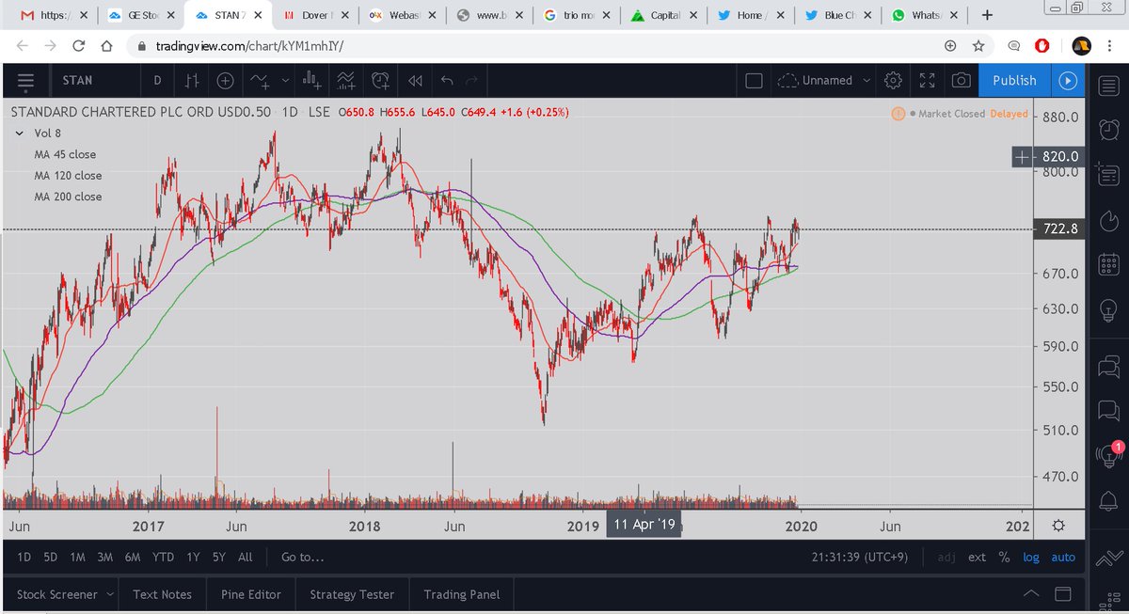Image resolution: width=1129 pixels, height=614 pixels.
Task: Select the MA 45 close indicator label
Action: tap(65, 154)
